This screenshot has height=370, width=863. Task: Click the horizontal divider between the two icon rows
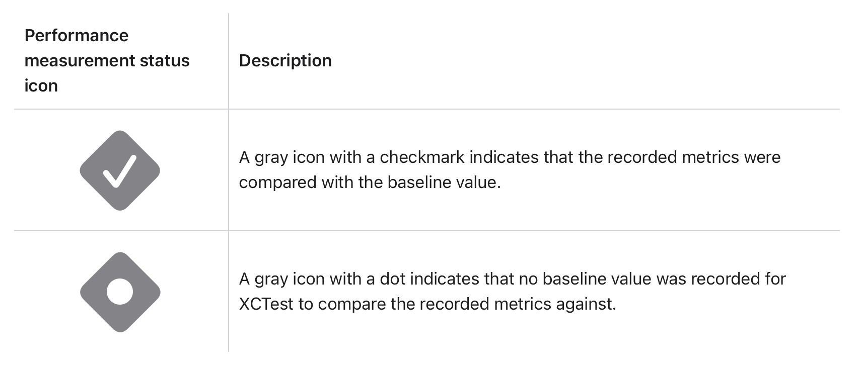tap(427, 231)
